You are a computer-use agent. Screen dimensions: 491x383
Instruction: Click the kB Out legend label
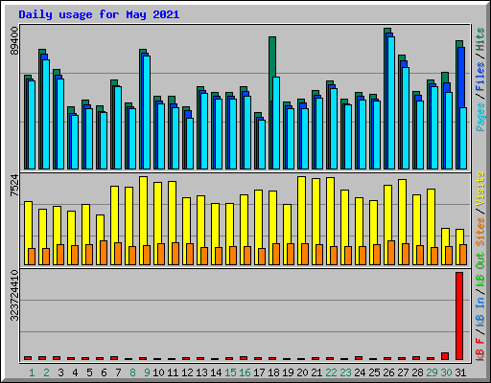tap(480, 270)
